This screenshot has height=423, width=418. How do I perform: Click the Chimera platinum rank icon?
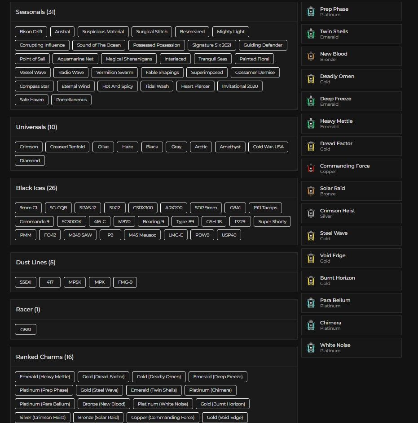[x=311, y=325]
